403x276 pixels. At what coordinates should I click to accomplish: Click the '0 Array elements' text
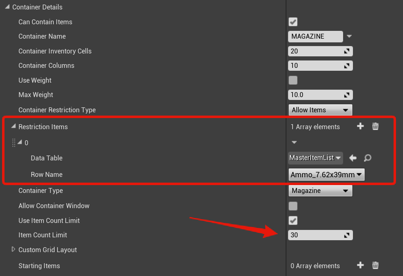coord(315,266)
